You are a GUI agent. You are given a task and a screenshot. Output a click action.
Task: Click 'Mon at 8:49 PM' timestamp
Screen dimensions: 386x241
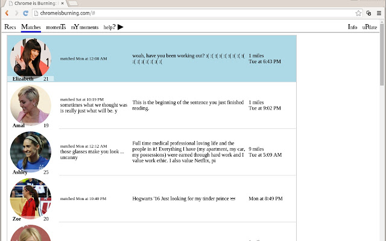coord(265,198)
